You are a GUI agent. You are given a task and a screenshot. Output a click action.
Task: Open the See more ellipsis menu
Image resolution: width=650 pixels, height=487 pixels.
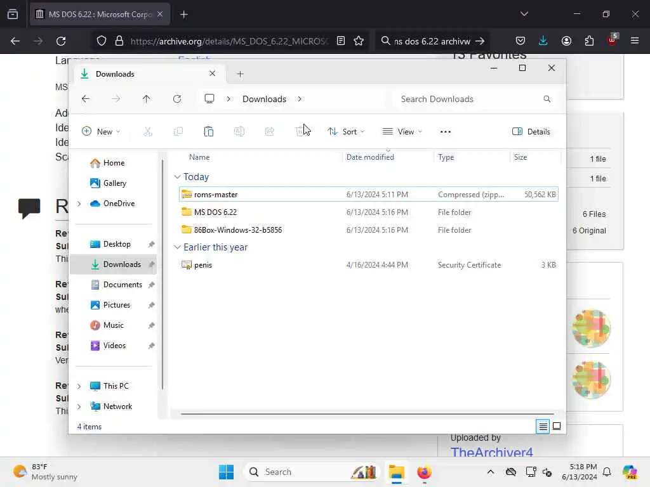pyautogui.click(x=445, y=132)
